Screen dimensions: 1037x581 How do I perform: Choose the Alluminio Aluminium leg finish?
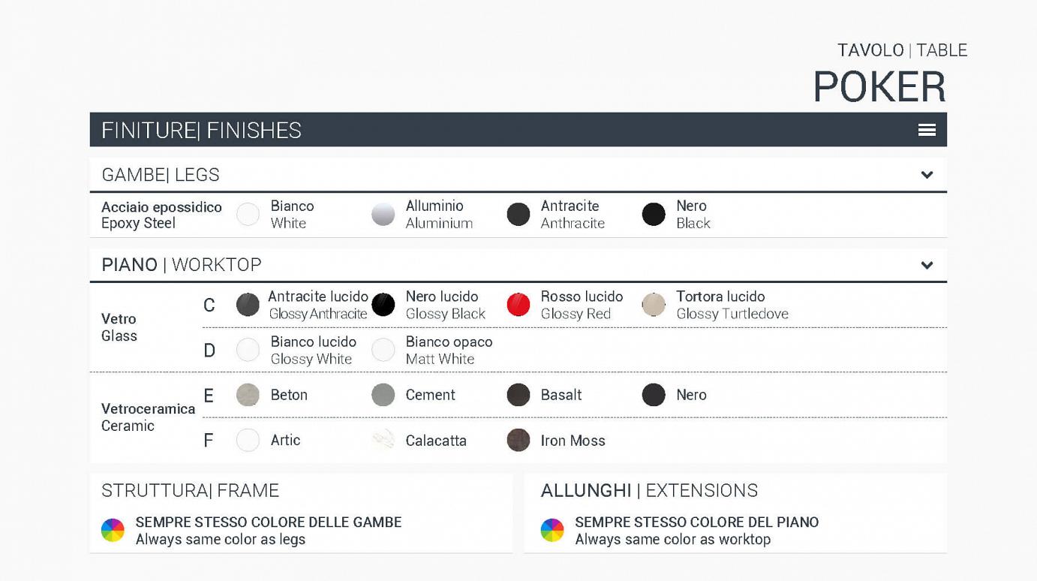coord(383,215)
